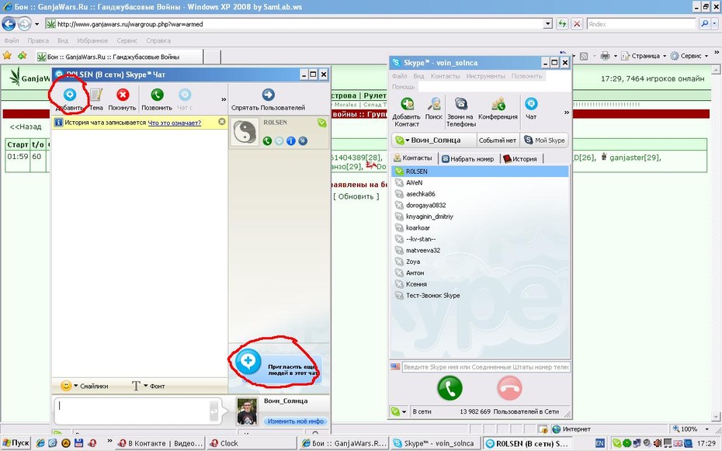Click the printer icon in IE toolbar
This screenshot has width=722, height=451.
(x=605, y=56)
